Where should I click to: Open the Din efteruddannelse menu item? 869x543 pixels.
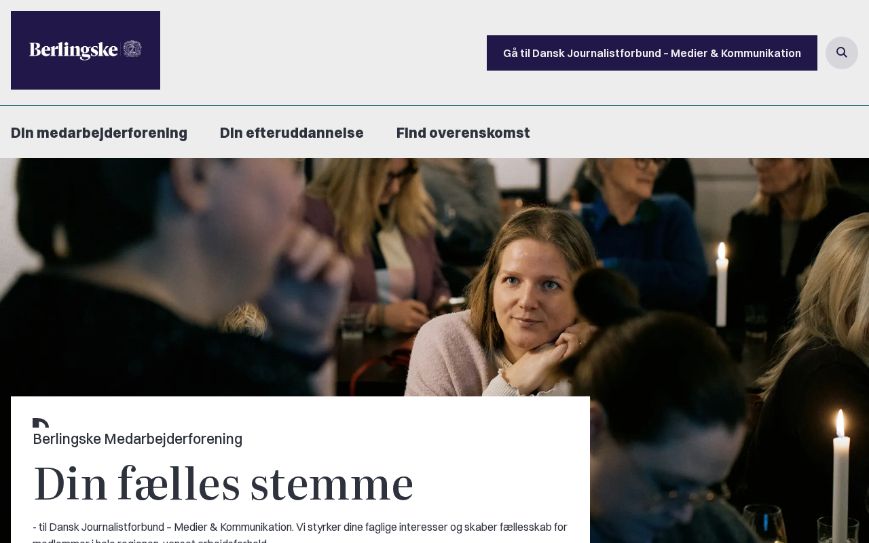point(292,133)
